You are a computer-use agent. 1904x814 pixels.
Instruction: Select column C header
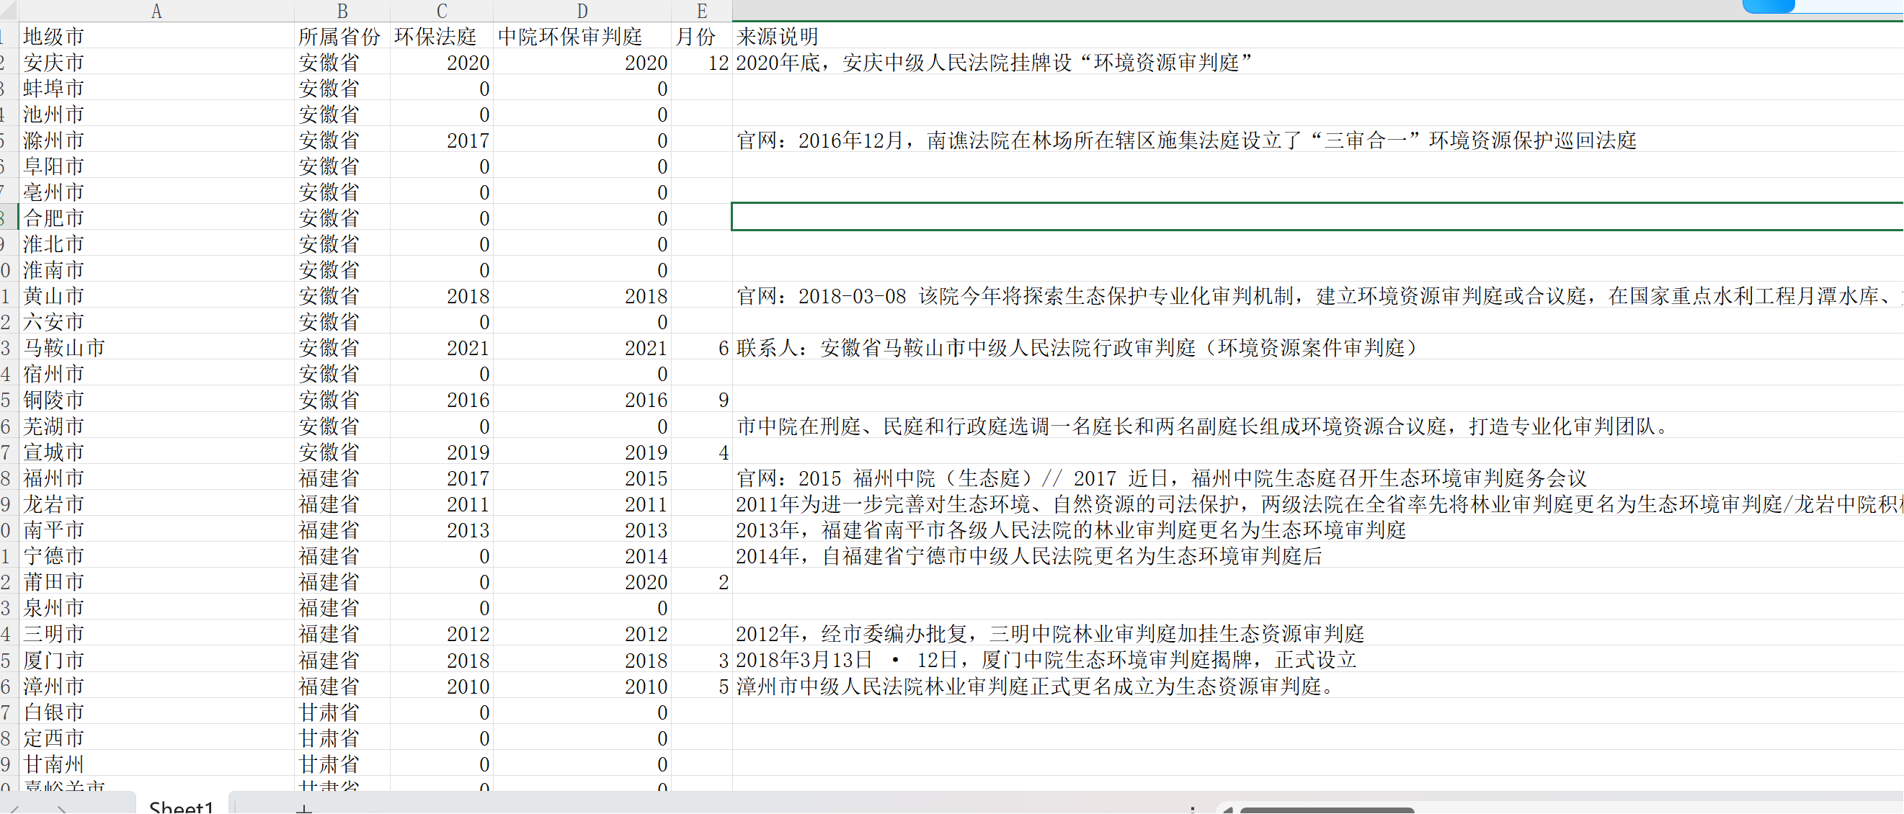(x=441, y=11)
